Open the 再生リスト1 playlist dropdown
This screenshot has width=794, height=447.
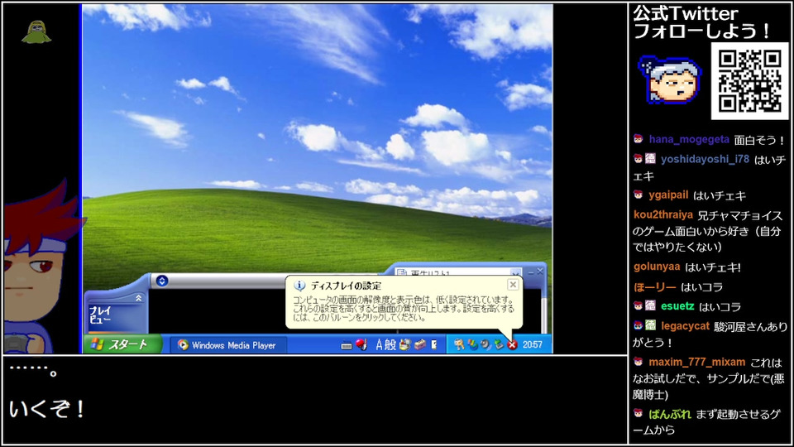tap(515, 273)
